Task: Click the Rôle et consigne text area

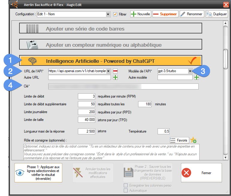Action: tap(111, 152)
